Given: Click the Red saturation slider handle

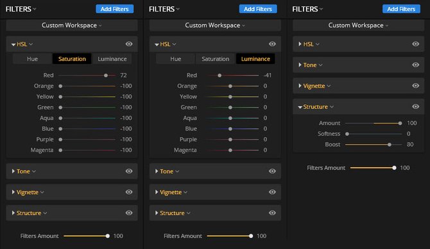Looking at the screenshot, I should click(106, 76).
